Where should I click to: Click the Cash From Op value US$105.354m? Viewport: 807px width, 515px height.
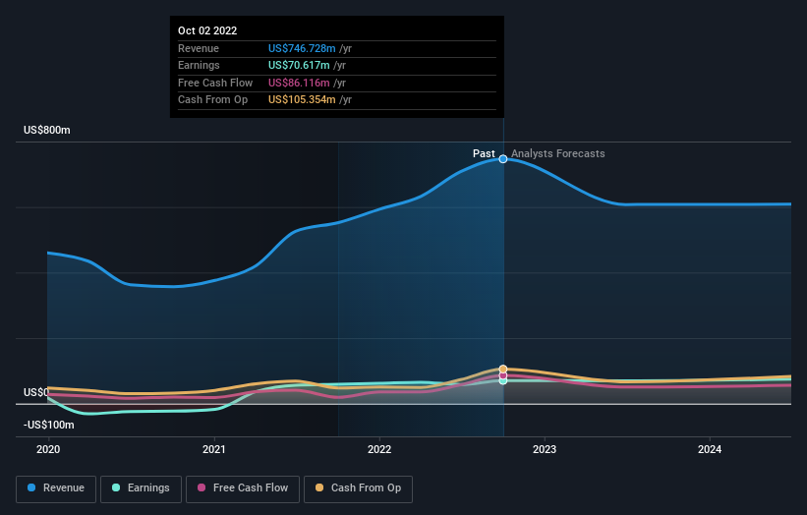(302, 100)
